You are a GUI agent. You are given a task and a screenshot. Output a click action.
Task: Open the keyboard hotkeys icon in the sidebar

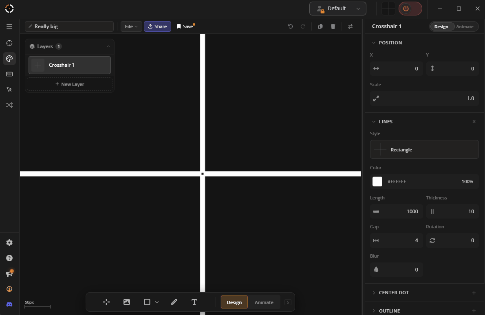(x=9, y=74)
